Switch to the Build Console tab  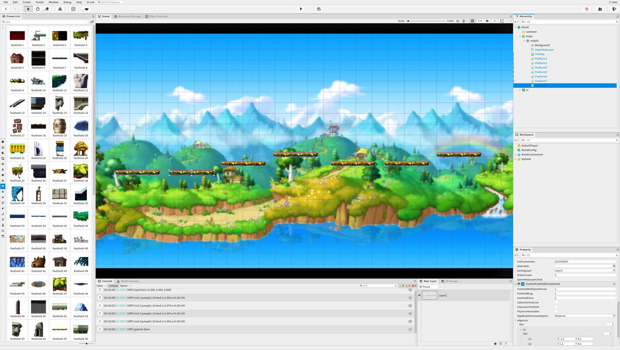tap(128, 281)
